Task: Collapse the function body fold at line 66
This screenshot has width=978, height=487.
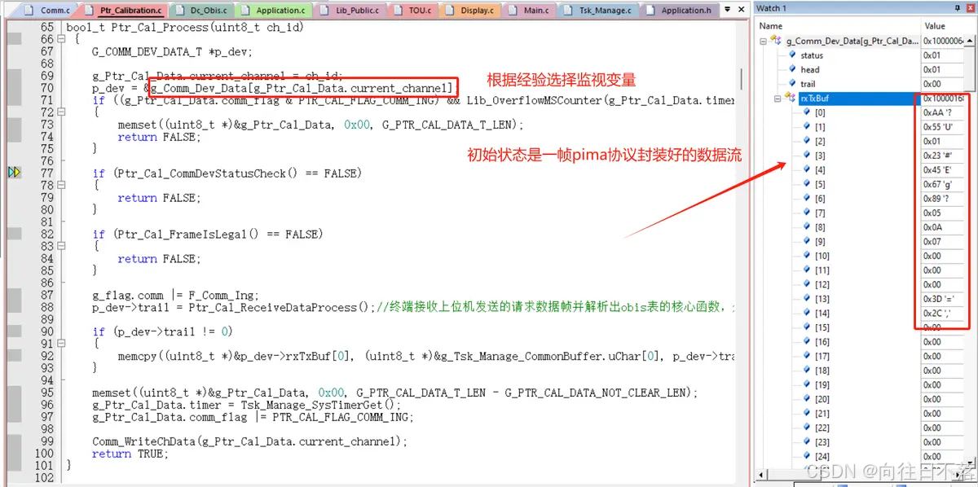Action: pyautogui.click(x=61, y=39)
